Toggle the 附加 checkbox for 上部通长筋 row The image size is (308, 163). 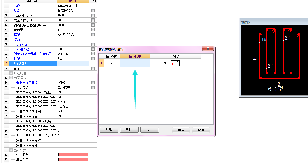[x=93, y=44]
